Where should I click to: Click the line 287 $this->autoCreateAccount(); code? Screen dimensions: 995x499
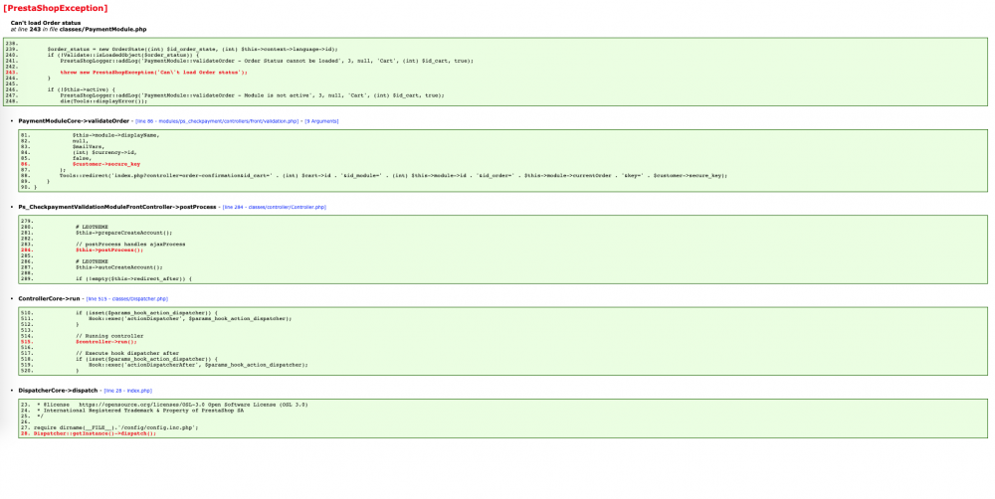(119, 267)
